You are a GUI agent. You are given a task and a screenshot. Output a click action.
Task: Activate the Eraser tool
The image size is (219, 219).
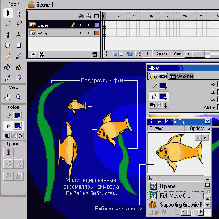tap(19, 78)
